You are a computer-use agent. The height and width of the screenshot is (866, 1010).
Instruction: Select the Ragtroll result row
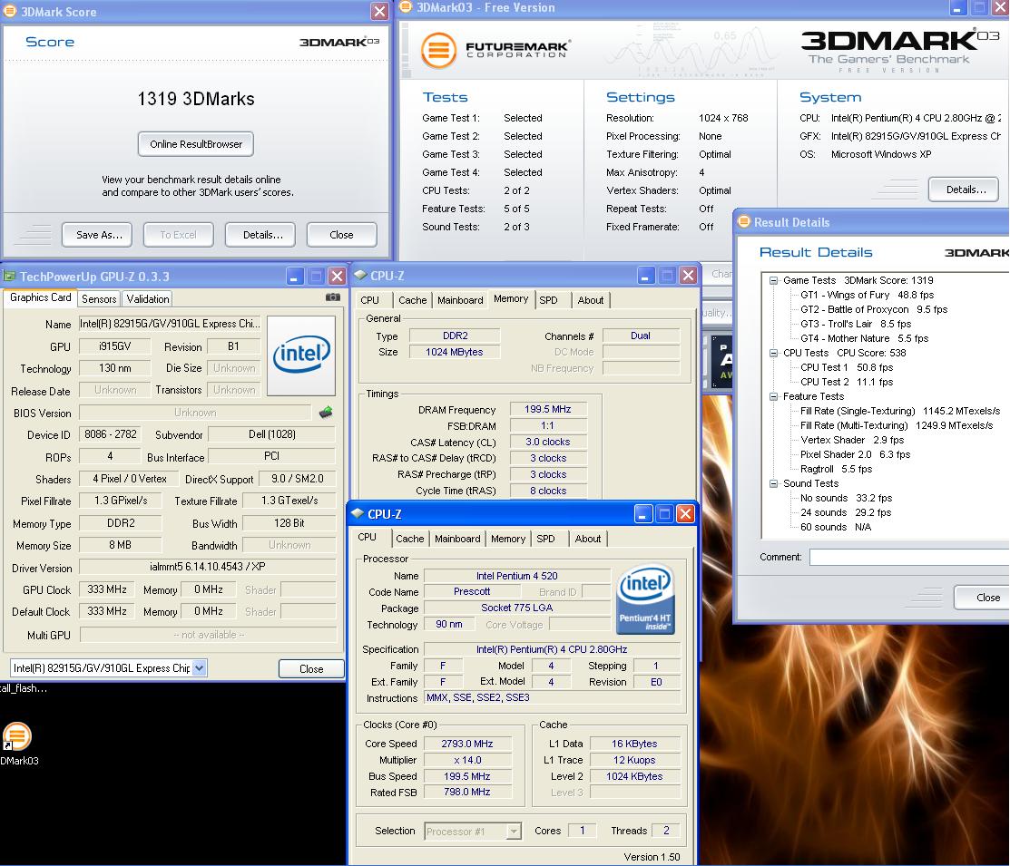[836, 469]
